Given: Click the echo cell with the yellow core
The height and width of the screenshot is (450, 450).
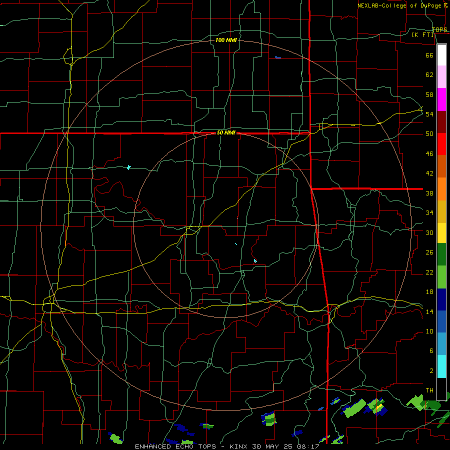Looking at the screenshot, I should click(x=376, y=406).
